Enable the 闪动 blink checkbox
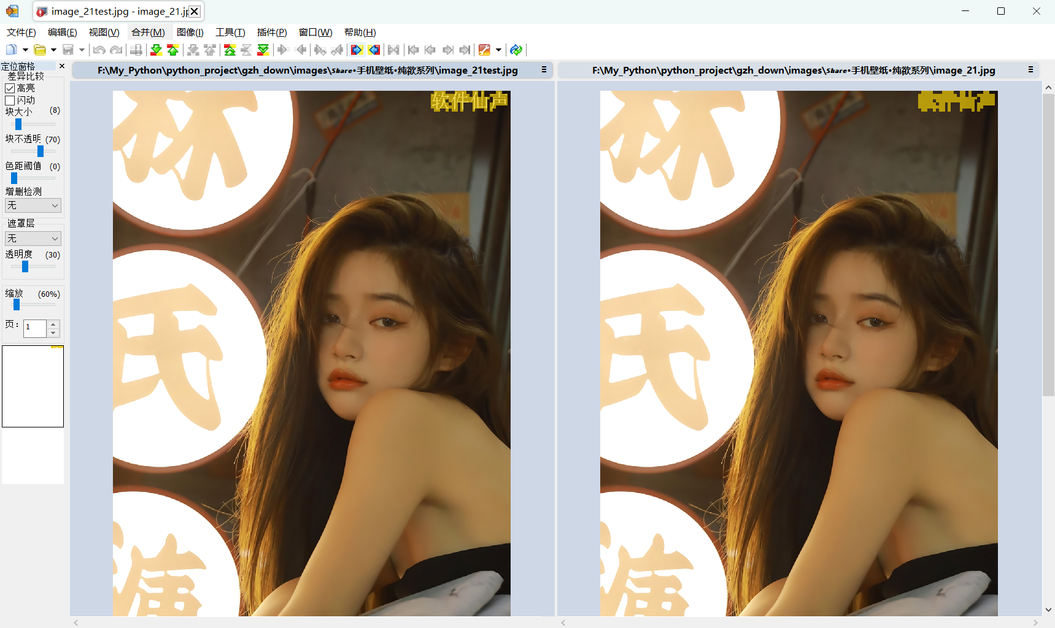This screenshot has width=1055, height=628. point(10,100)
